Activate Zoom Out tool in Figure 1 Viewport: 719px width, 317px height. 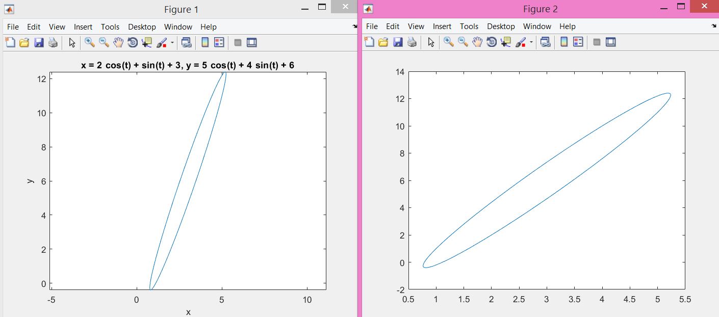[x=104, y=43]
